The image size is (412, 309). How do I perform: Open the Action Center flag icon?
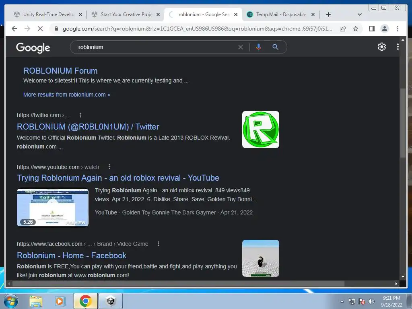362,301
